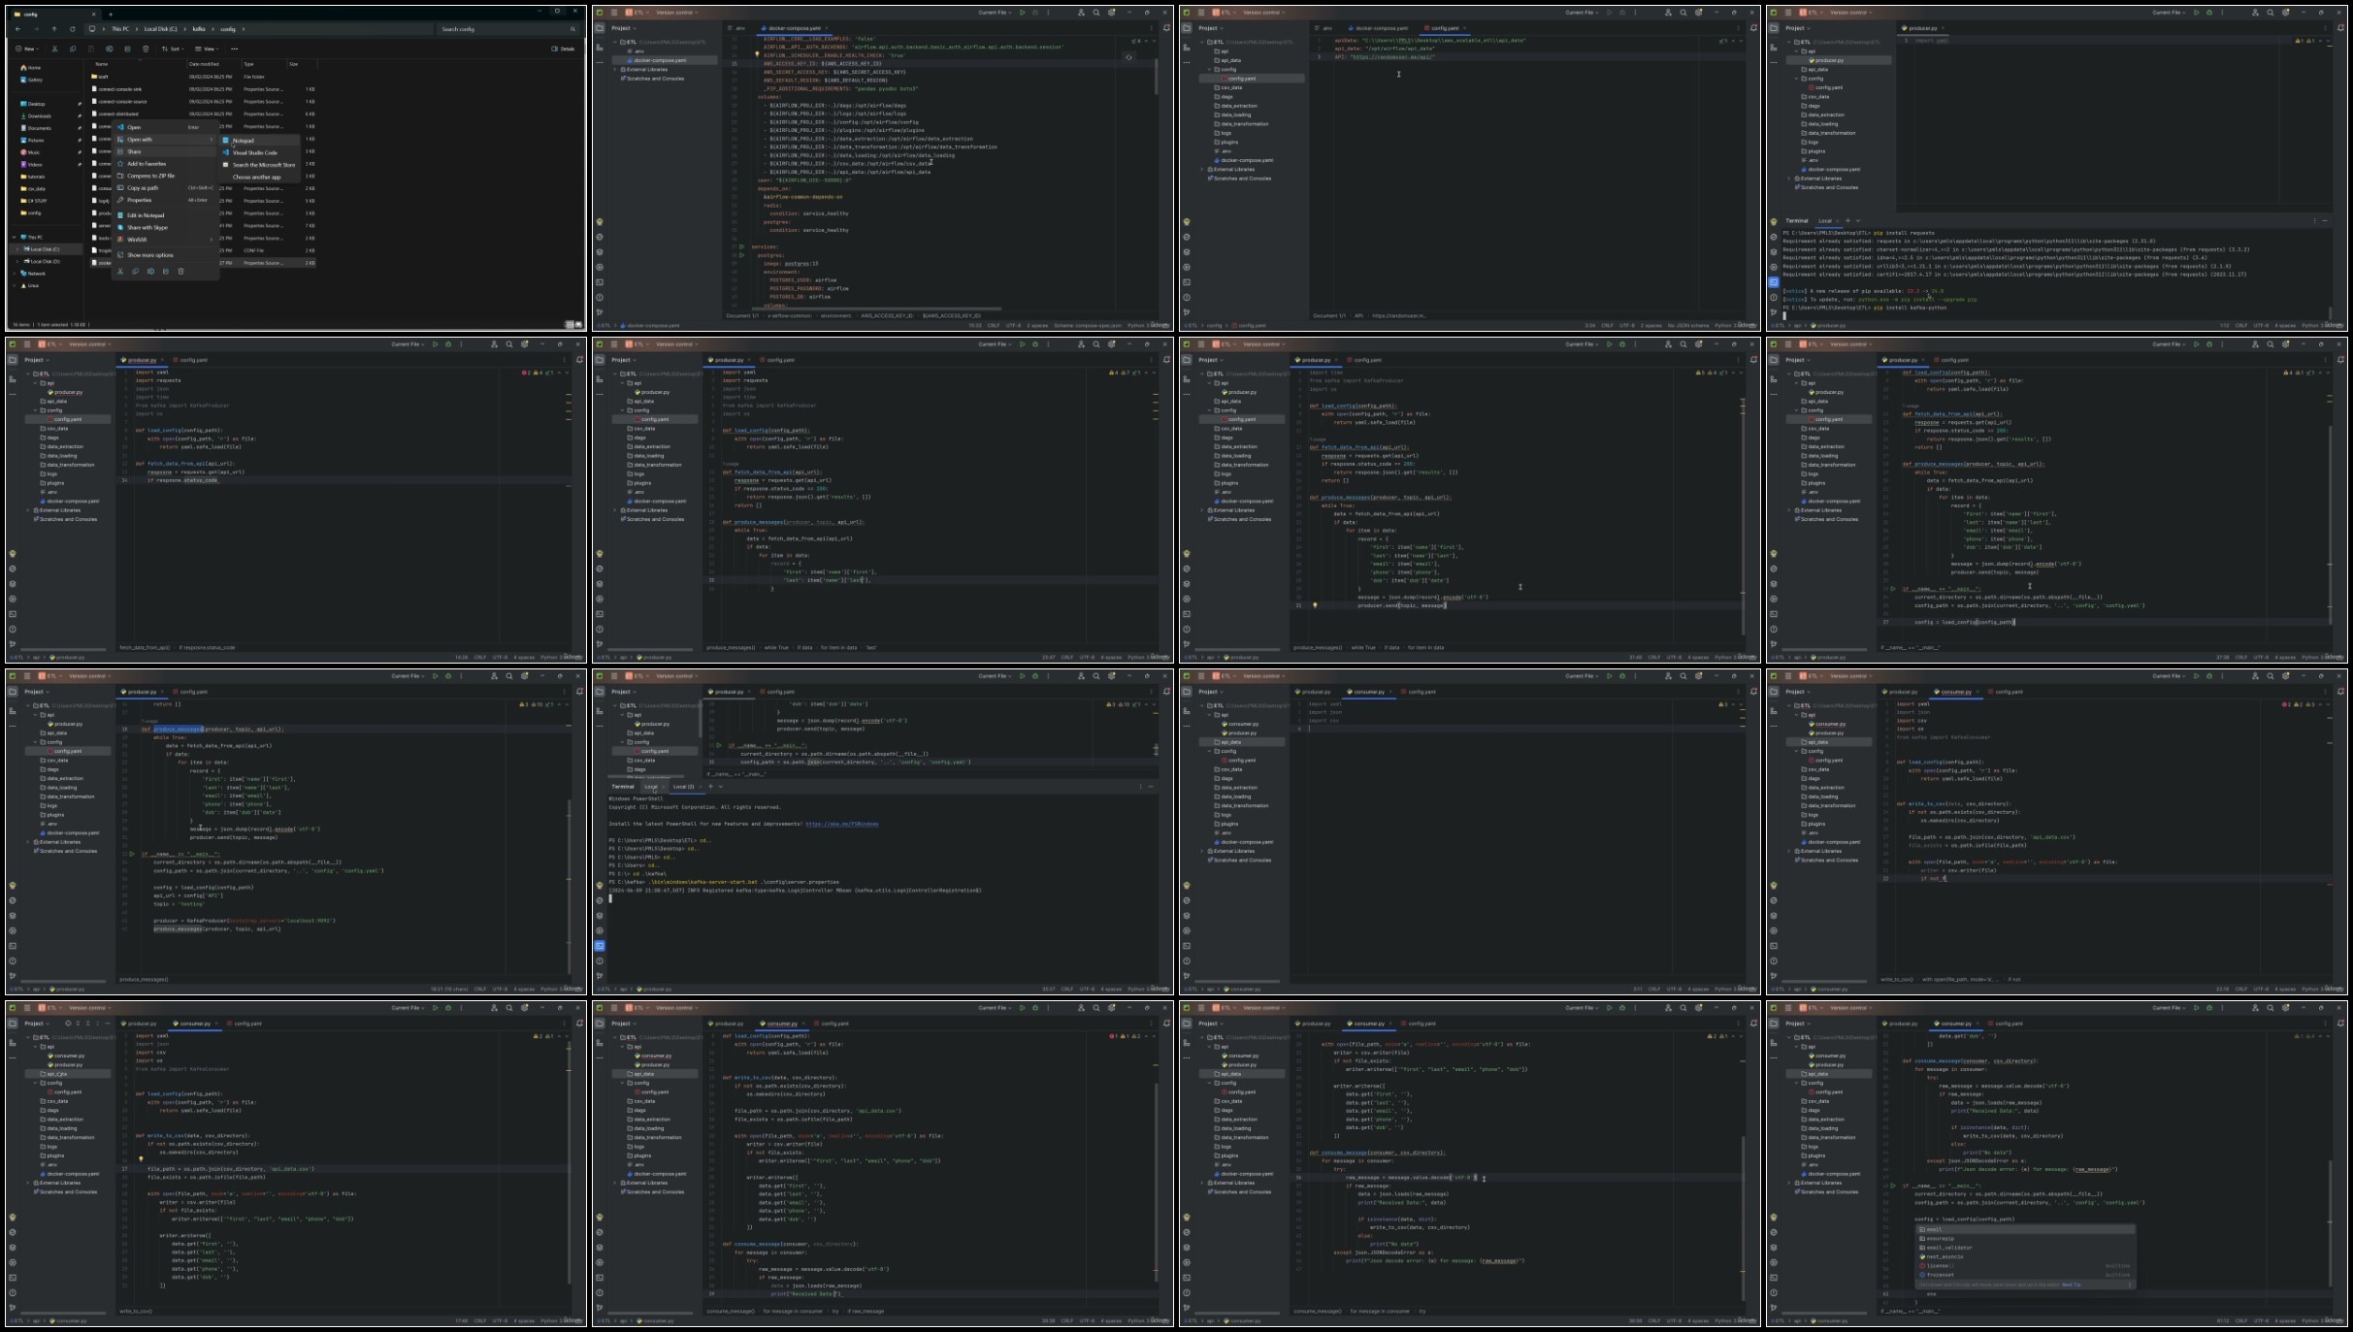Screen dimensions: 2353x1332
Task: Click Choose another app in the Open with submenu
Action: coord(260,178)
